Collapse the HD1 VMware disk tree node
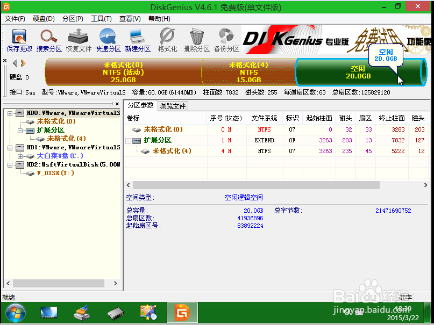This screenshot has height=325, width=434. coord(10,148)
